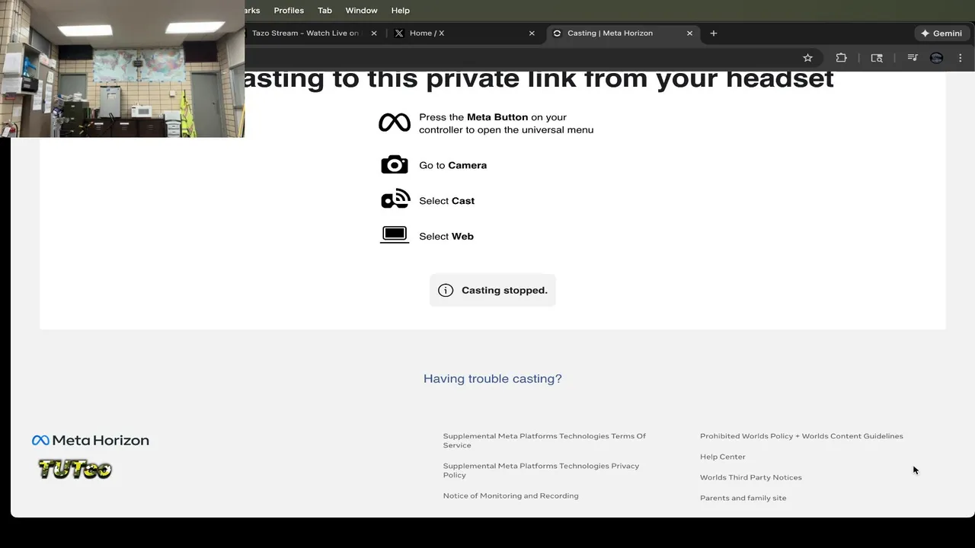The width and height of the screenshot is (975, 548).
Task: Open Prohibited Worlds Policy + Content Guidelines link
Action: 801,436
